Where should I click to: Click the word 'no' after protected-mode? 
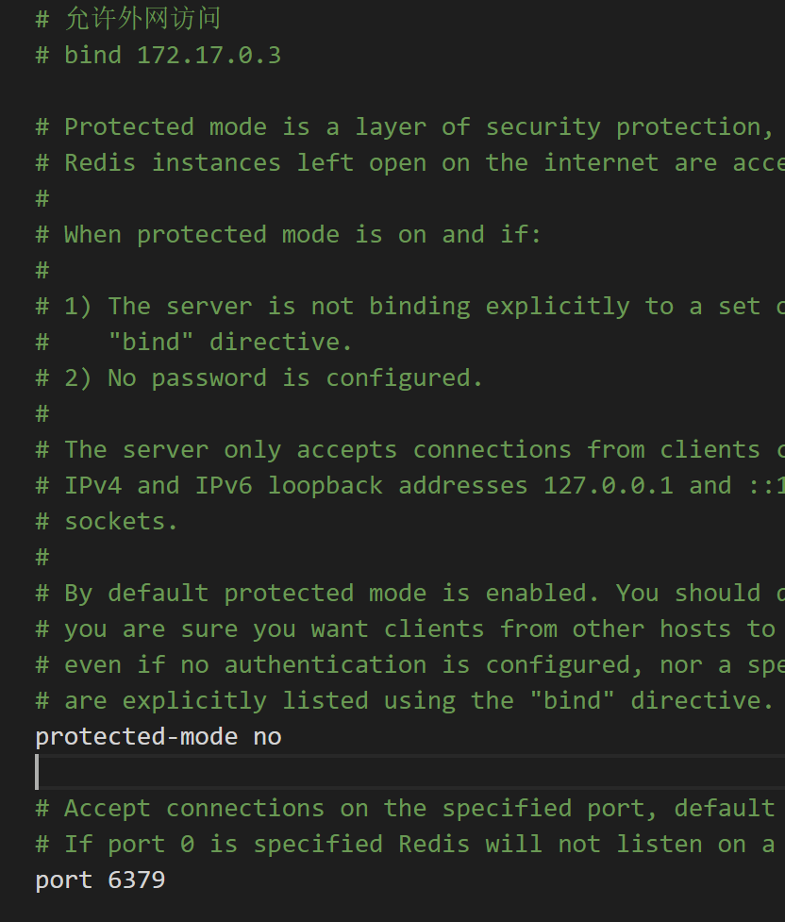(268, 737)
